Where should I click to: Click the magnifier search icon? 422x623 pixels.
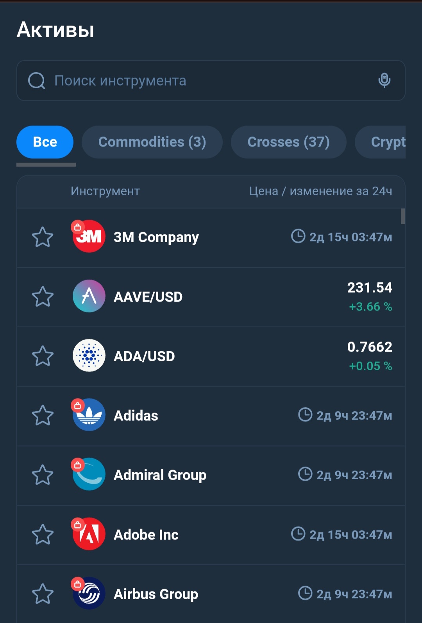(x=37, y=80)
